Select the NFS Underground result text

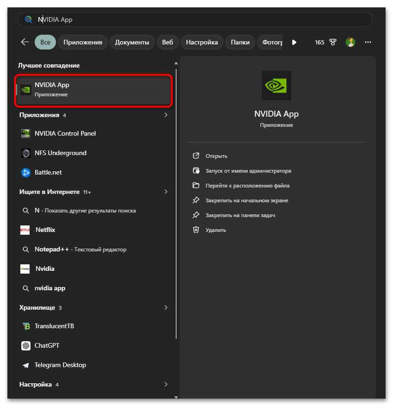click(61, 153)
